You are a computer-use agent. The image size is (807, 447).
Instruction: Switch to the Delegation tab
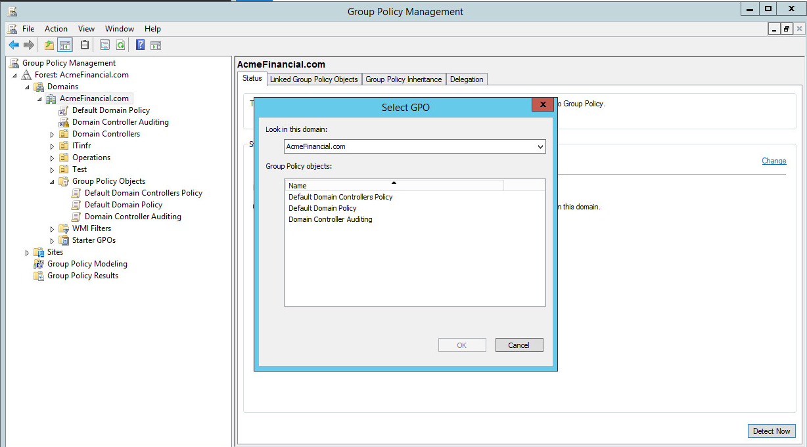point(467,79)
